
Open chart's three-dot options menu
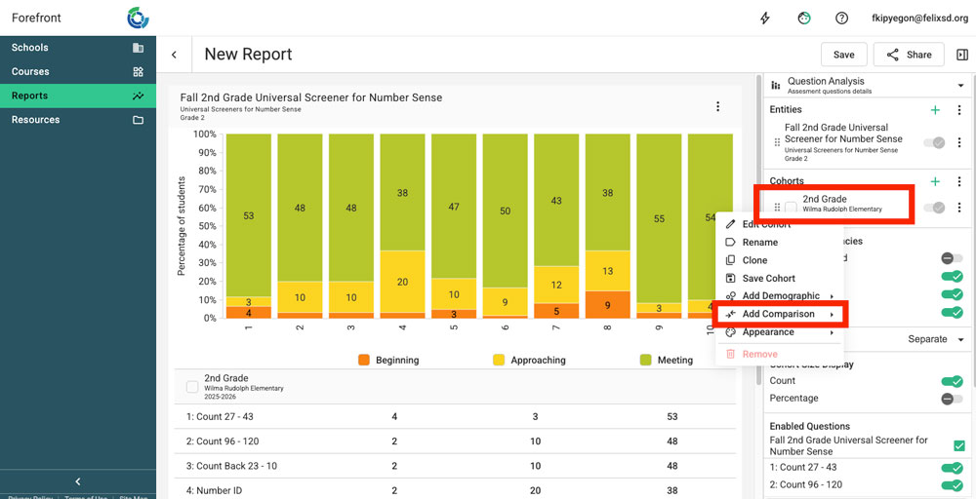[x=718, y=106]
